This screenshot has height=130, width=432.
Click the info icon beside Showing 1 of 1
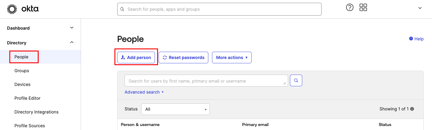[x=412, y=109]
